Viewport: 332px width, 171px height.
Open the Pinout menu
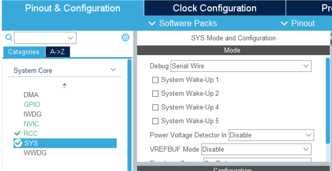(298, 23)
